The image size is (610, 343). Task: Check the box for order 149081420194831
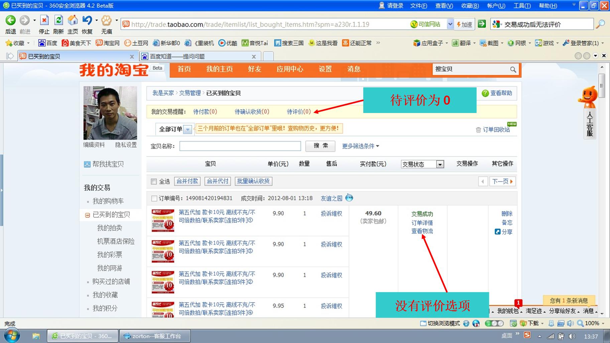[154, 199]
